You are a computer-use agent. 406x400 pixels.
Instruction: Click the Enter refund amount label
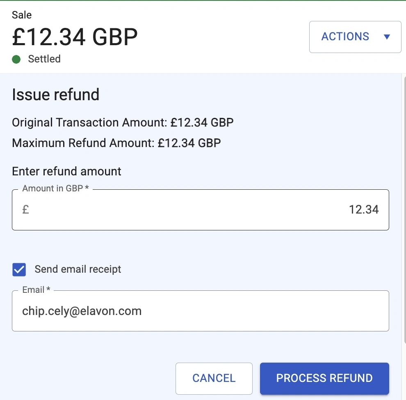point(66,171)
